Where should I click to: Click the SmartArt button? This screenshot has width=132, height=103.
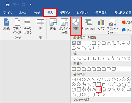(88, 24)
